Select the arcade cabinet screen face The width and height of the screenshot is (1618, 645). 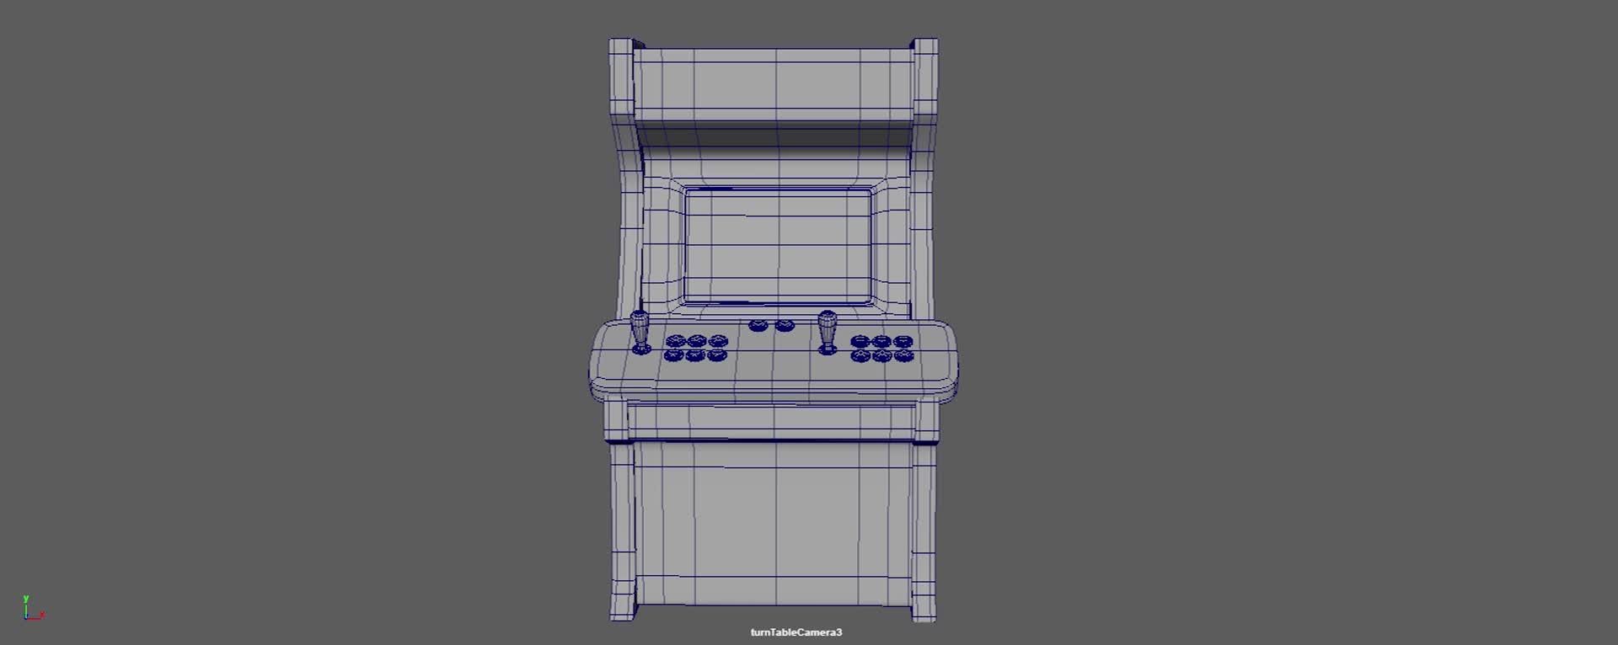click(777, 245)
